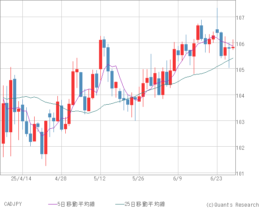The height and width of the screenshot is (208, 263).
Task: Click the 6/23 date label
Action: 217,179
